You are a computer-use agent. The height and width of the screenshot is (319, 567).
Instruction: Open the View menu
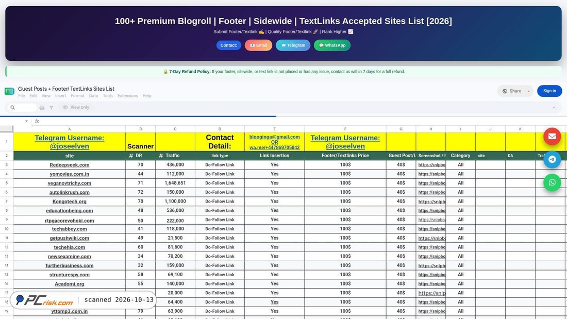pos(46,96)
